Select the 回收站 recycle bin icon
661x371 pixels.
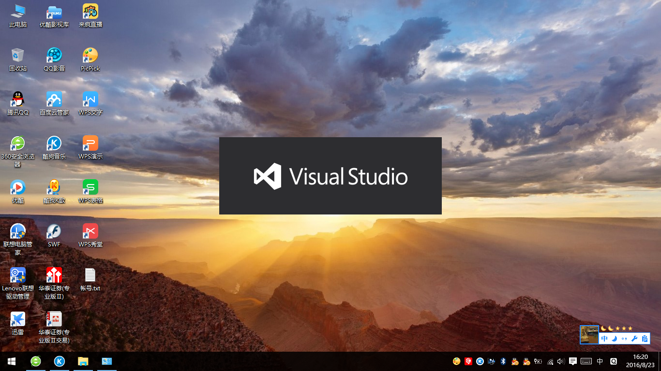coord(18,59)
